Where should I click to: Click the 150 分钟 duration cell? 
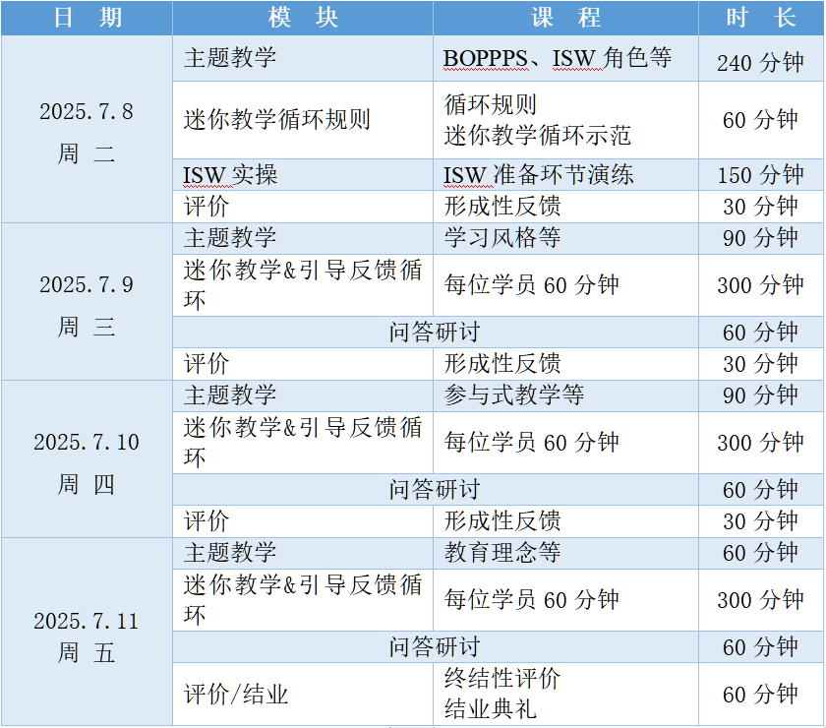[761, 175]
